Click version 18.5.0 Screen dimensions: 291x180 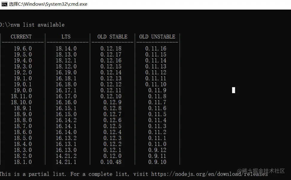tap(23, 138)
